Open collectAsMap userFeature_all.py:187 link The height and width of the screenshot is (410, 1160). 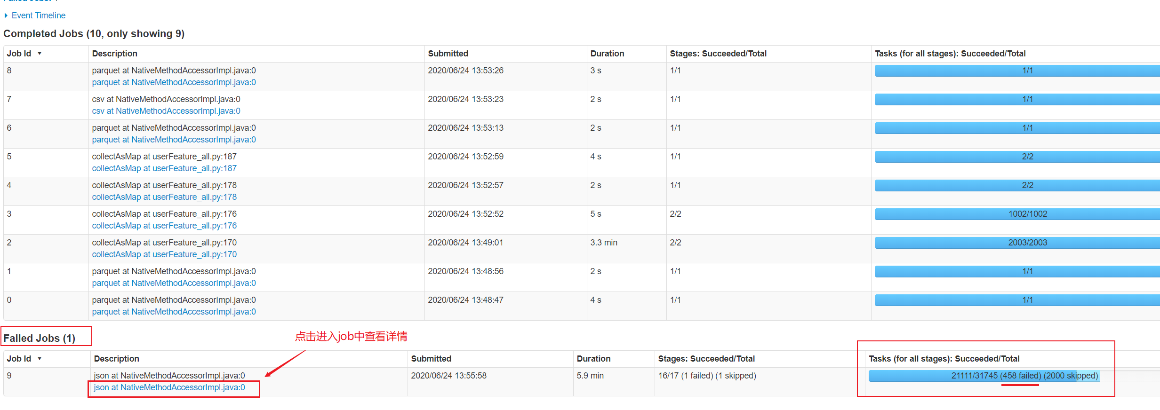164,168
